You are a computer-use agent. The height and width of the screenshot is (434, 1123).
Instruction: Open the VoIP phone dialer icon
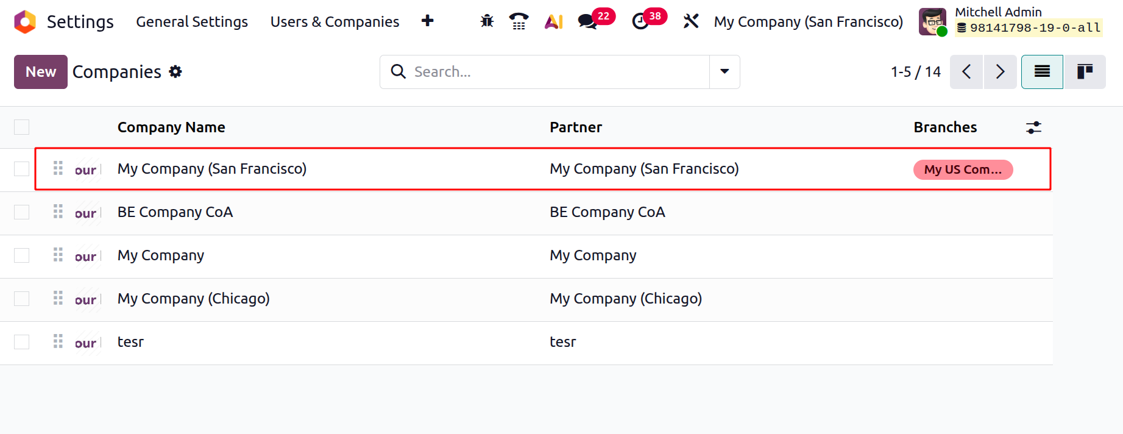(519, 21)
